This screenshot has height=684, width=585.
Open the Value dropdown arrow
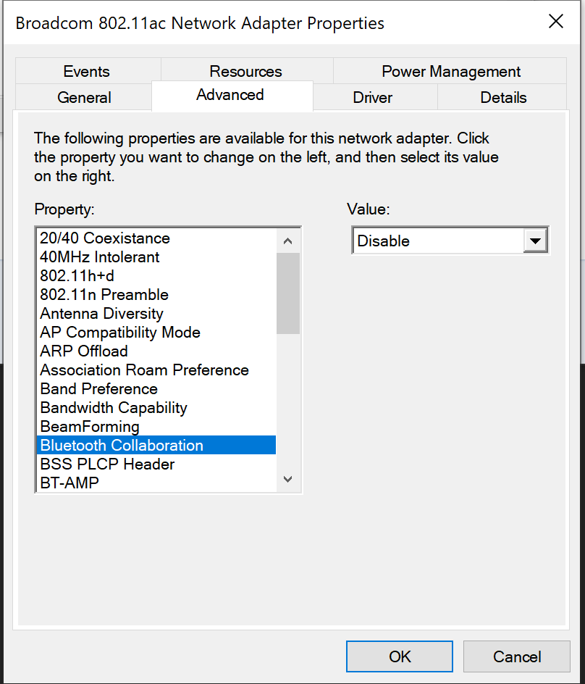(535, 241)
